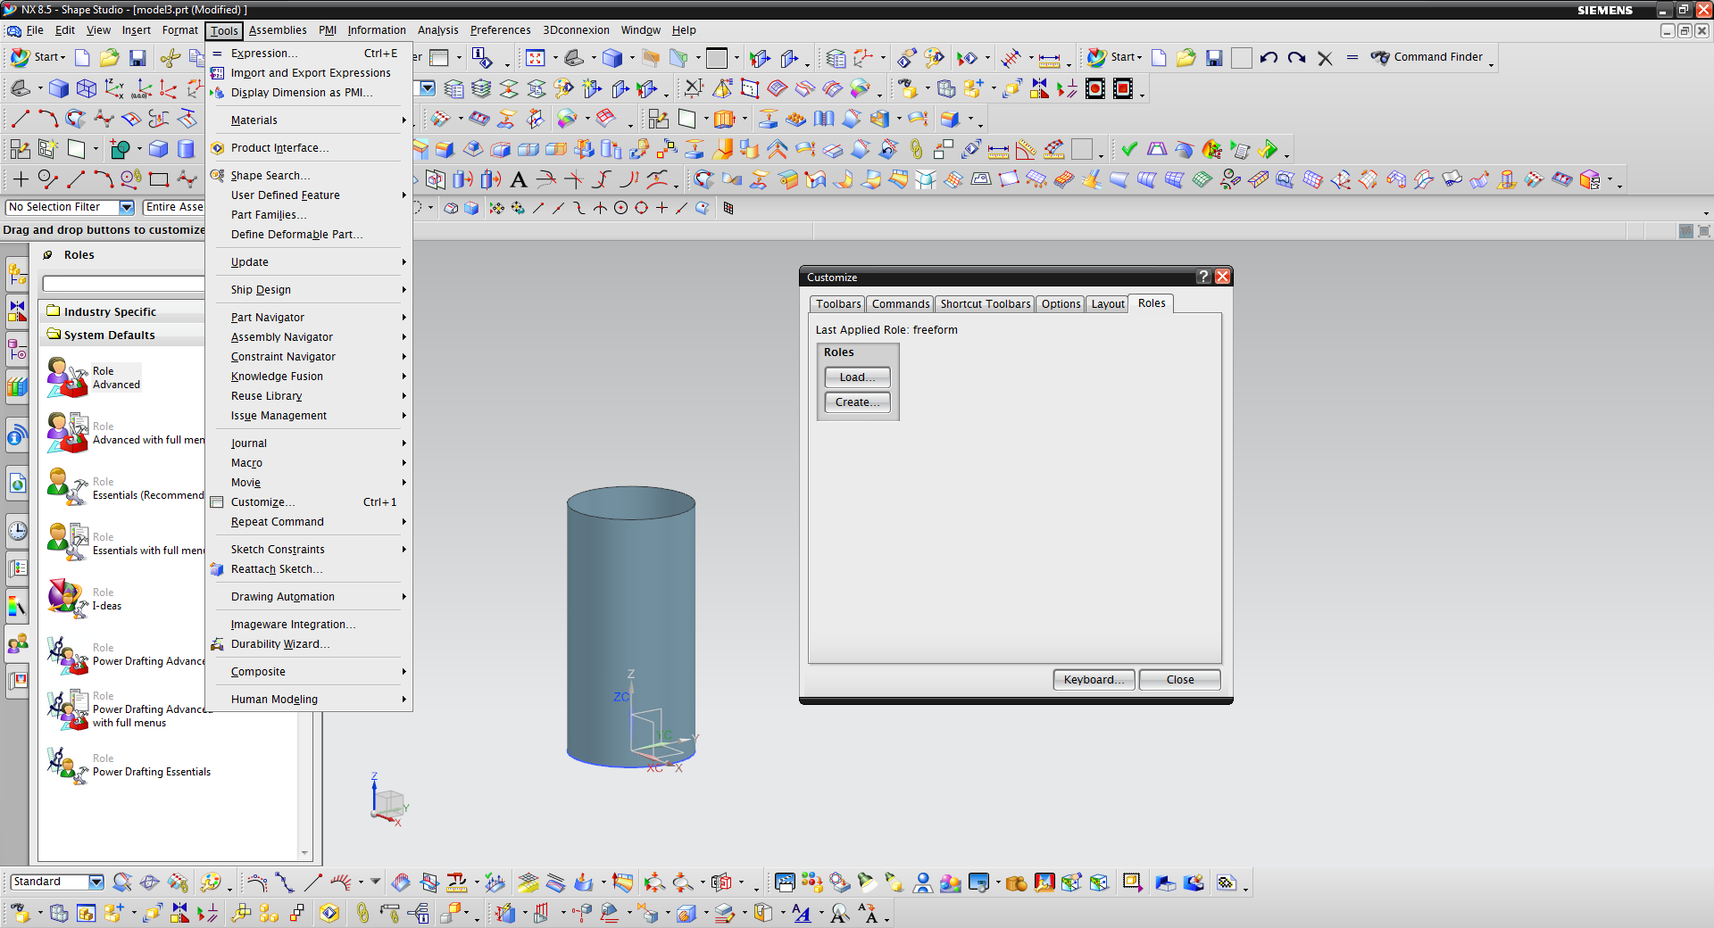Choose Durability Wizard... from Tools menu
1714x928 pixels.
[x=309, y=644]
